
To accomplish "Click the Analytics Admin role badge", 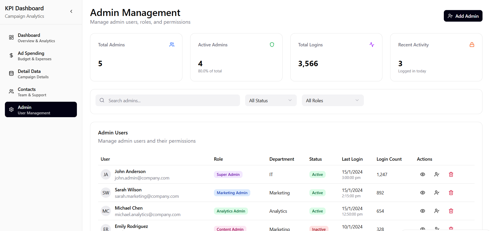I will coord(231,211).
